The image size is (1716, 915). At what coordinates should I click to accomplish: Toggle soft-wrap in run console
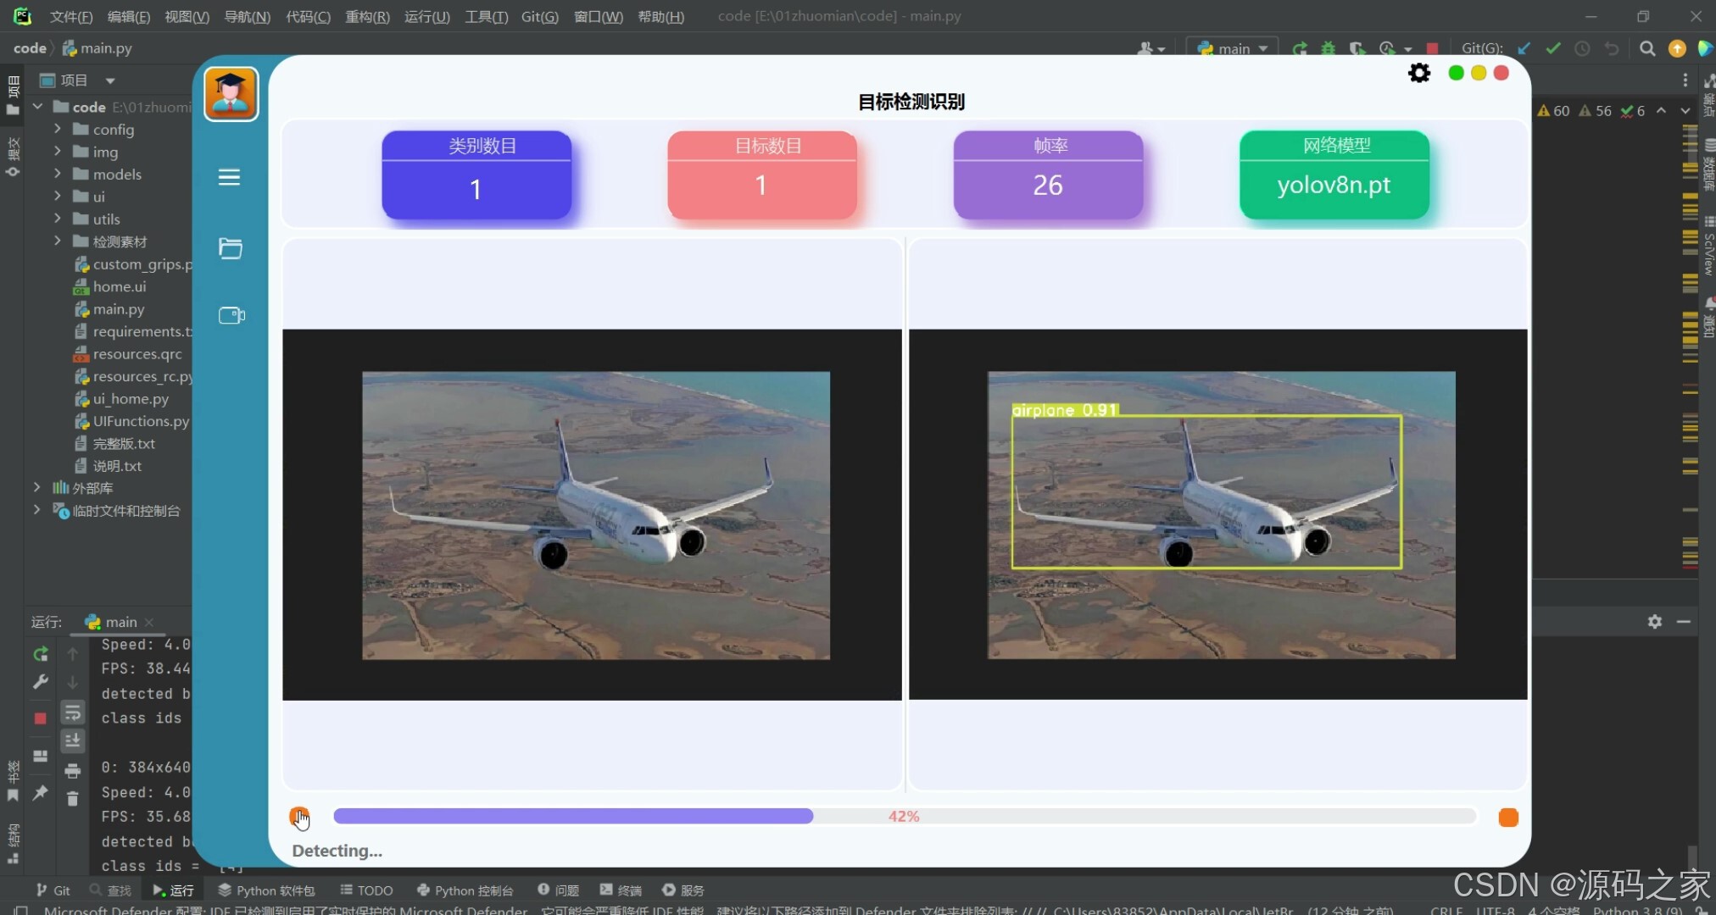tap(73, 713)
